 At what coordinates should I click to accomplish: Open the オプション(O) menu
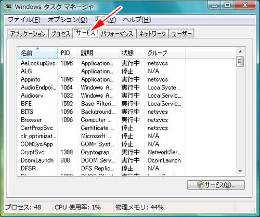coord(68,20)
